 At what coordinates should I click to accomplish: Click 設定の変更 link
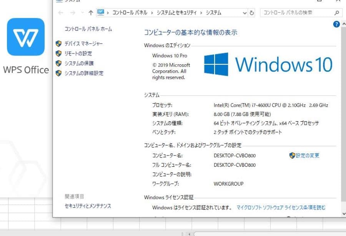308,156
